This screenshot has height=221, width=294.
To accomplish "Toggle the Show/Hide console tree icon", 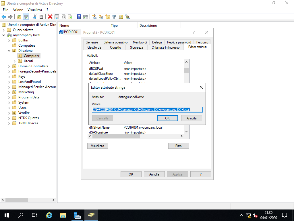I will pos(26,16).
